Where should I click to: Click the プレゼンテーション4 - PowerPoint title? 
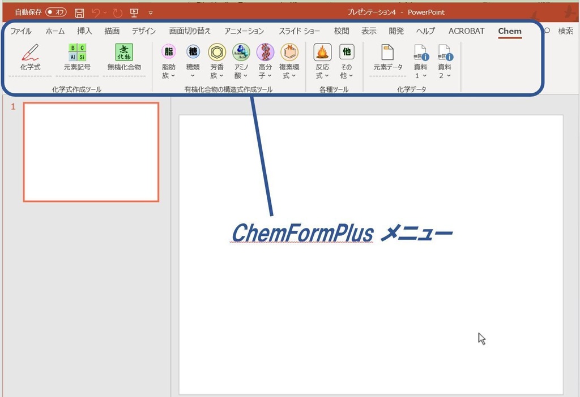[x=396, y=12]
